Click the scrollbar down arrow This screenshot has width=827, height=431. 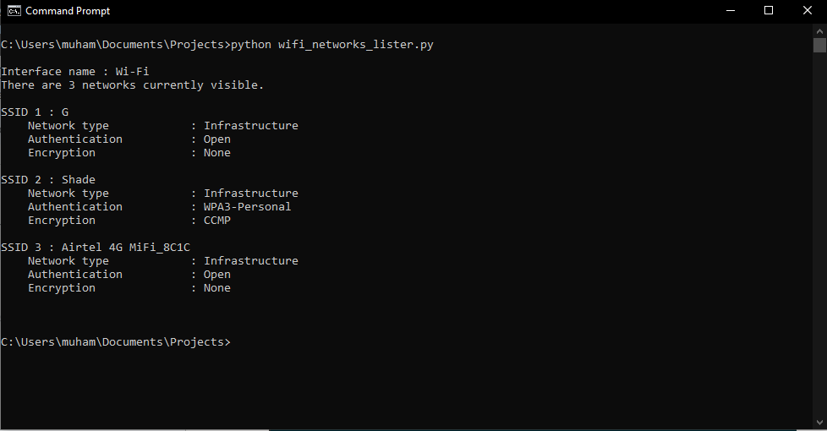[819, 423]
